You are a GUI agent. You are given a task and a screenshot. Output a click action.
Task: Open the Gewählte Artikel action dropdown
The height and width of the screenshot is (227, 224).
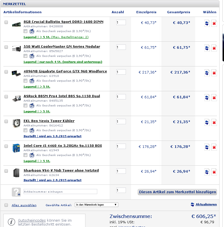[x=96, y=205]
